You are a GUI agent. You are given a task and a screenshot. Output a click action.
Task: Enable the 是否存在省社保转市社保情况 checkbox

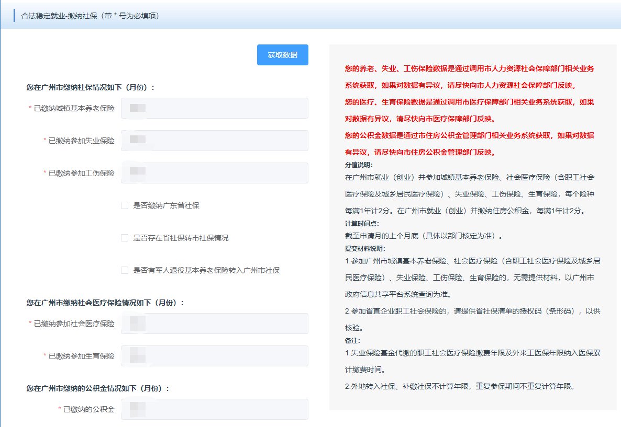tap(125, 238)
